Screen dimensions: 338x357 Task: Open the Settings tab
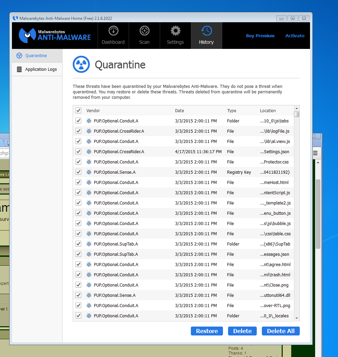(x=175, y=36)
